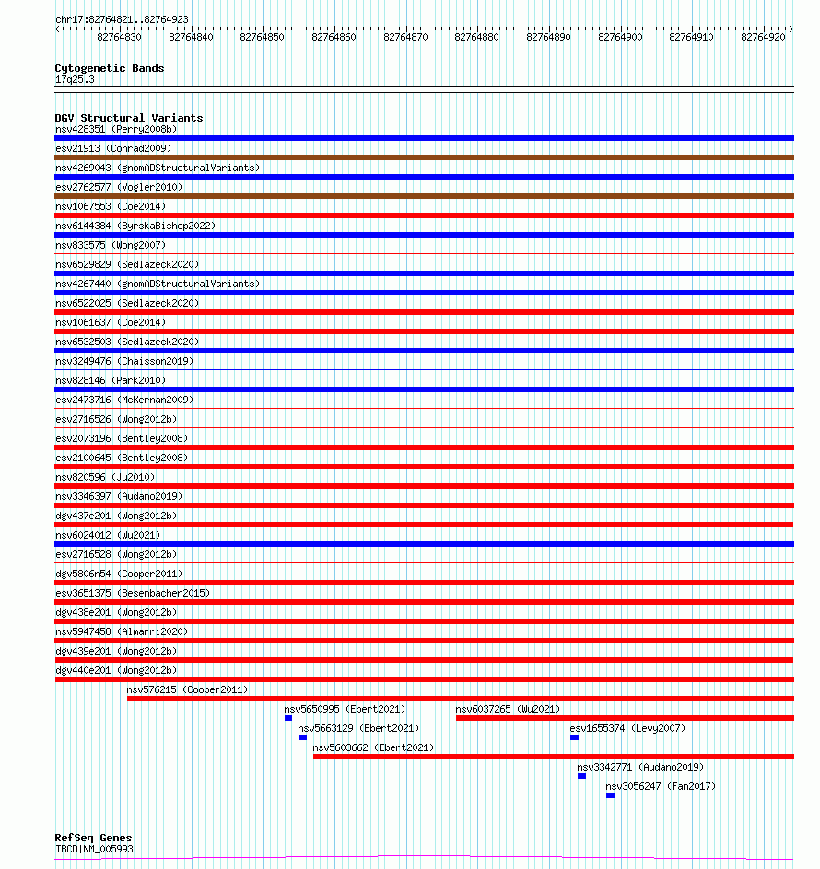Open nsv4267440 (gnomADStructuralVariants) entry

[158, 284]
